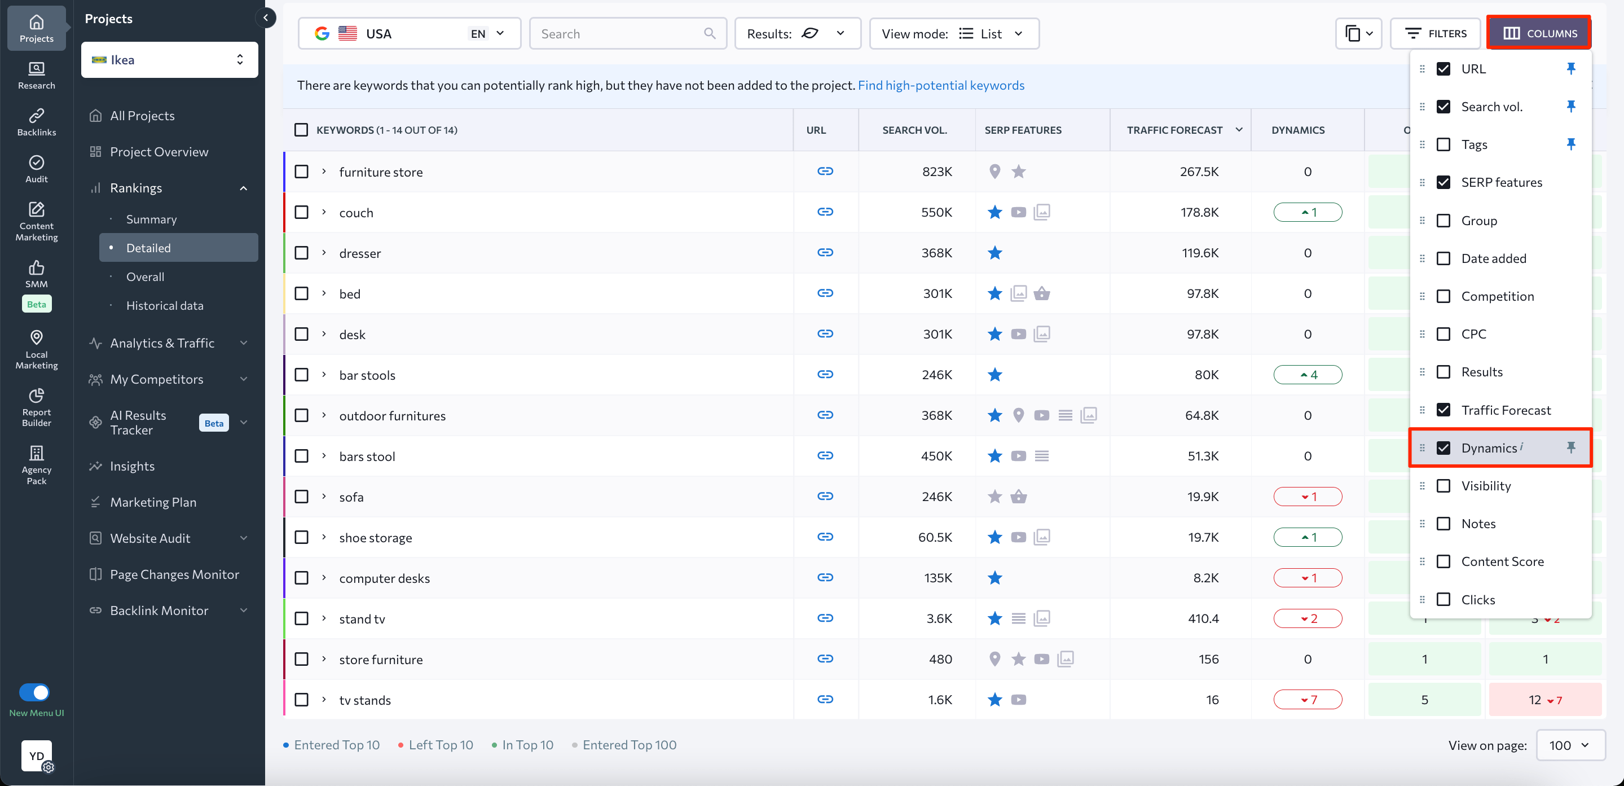Collapse the Rankings menu section
Screen dimensions: 1624x786
243,188
